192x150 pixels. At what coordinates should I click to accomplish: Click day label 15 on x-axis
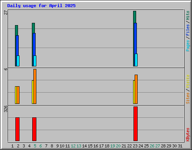(x=90, y=146)
